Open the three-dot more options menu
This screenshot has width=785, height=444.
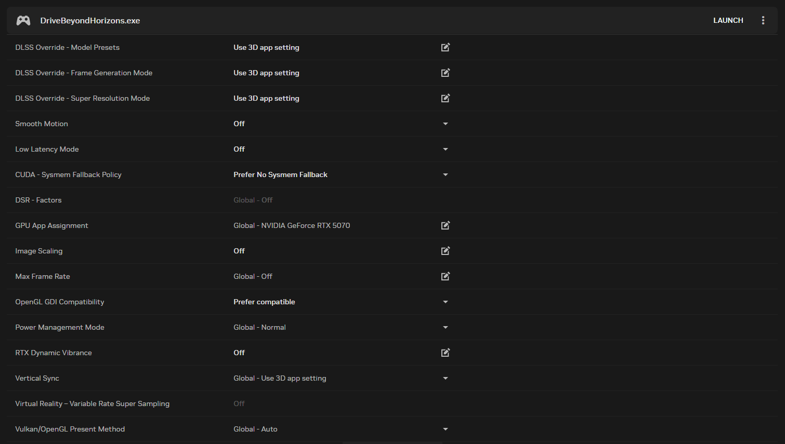tap(763, 20)
